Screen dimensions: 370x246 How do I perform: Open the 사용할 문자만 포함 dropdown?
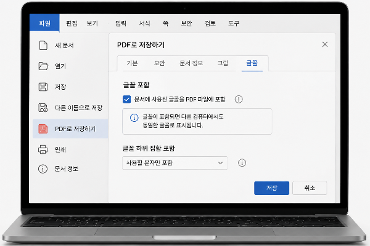tap(175, 163)
